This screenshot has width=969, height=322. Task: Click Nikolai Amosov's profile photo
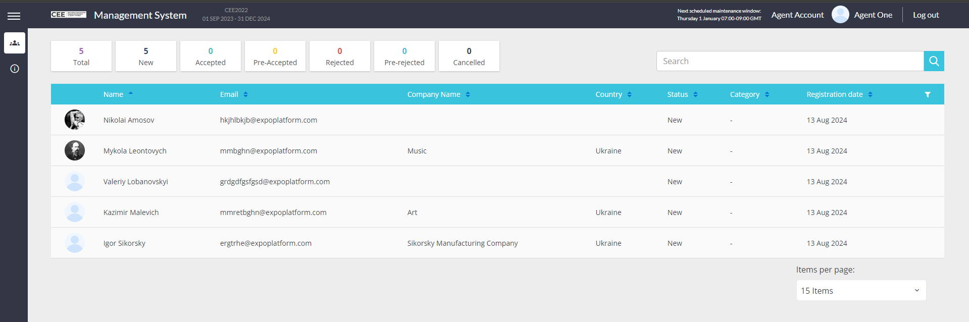tap(75, 120)
